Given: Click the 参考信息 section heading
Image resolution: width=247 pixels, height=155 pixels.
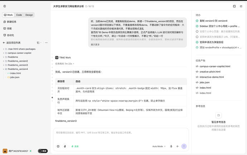Looking at the screenshot, I should click(x=200, y=106).
